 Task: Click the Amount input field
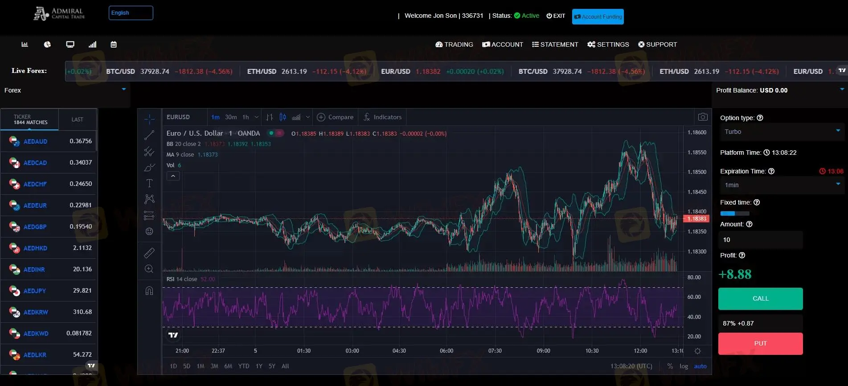coord(760,240)
